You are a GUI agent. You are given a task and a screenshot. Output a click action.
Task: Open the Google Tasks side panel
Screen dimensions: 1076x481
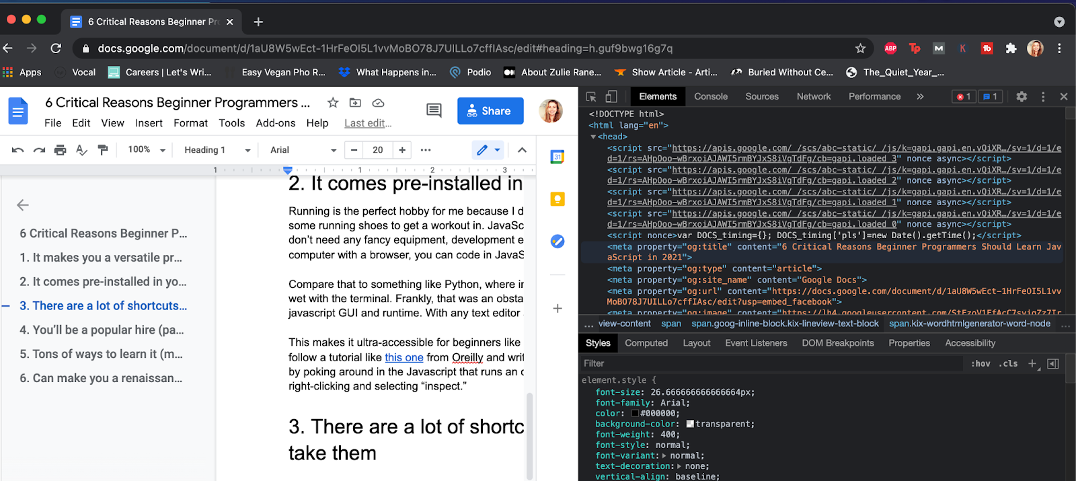pyautogui.click(x=558, y=241)
